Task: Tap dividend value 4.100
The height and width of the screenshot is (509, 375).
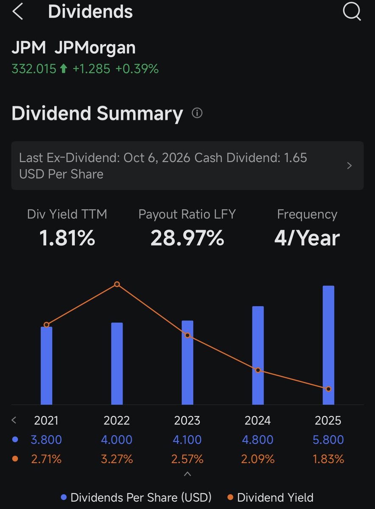Action: coord(187,440)
